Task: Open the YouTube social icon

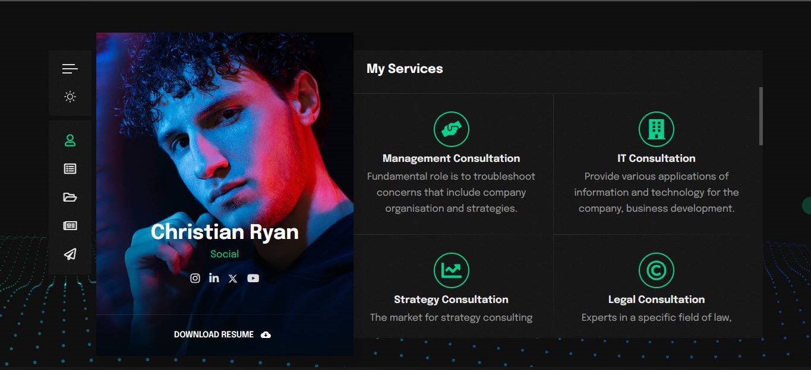Action: click(253, 278)
